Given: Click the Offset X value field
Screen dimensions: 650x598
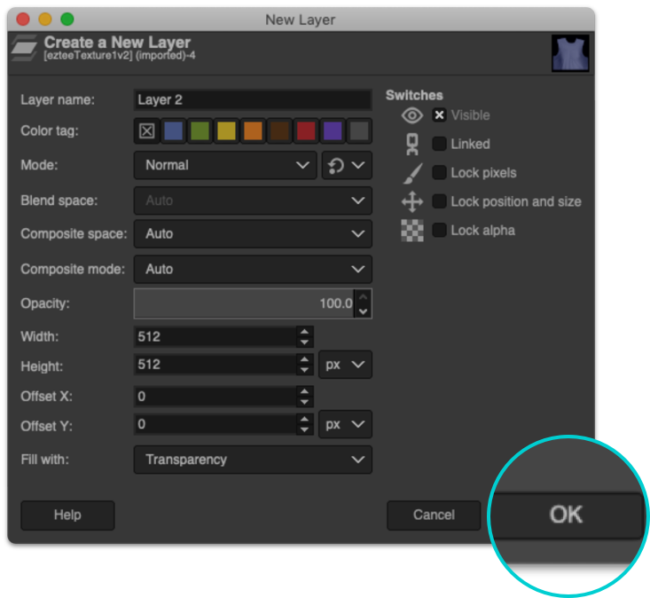Looking at the screenshot, I should tap(215, 397).
